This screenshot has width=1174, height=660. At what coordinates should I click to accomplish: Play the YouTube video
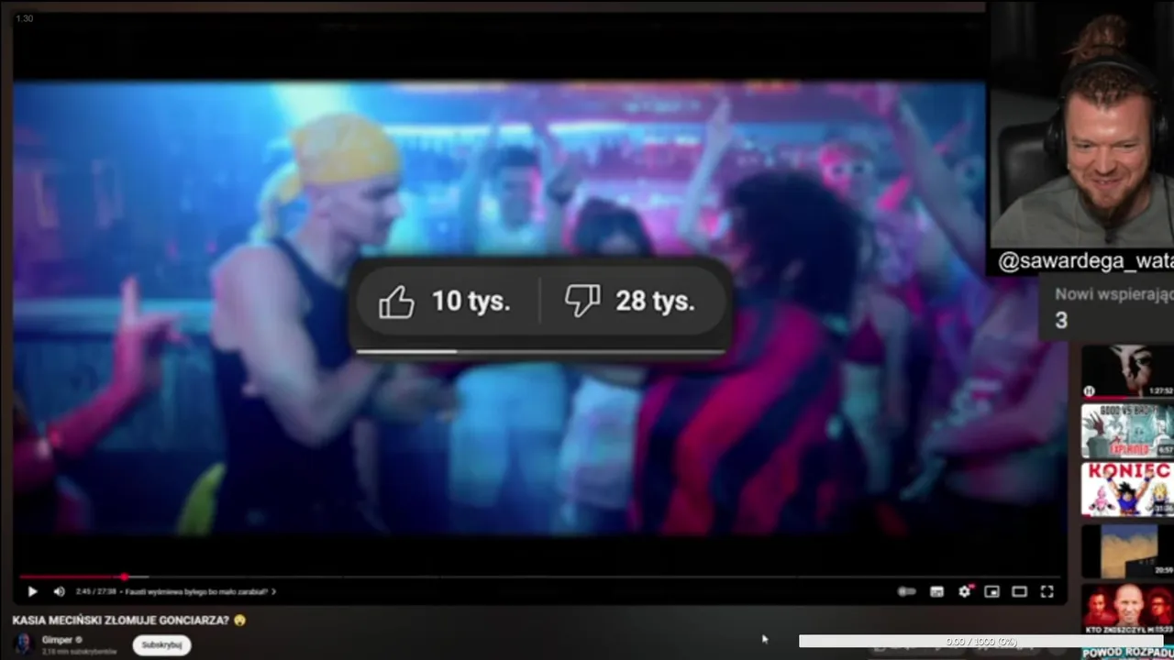point(32,592)
